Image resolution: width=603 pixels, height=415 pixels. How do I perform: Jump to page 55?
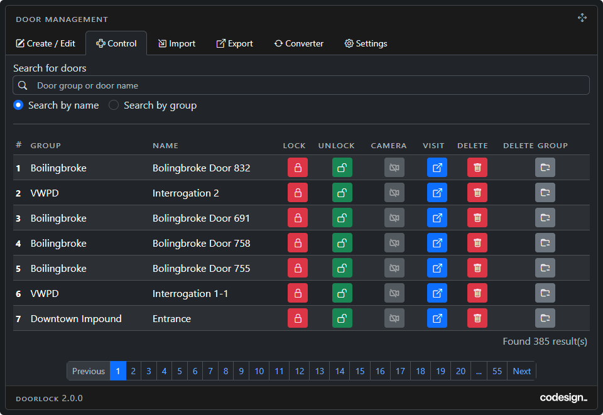click(497, 371)
